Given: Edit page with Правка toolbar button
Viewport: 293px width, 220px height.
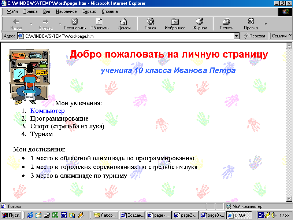Looking at the screenshot, I should (x=251, y=24).
